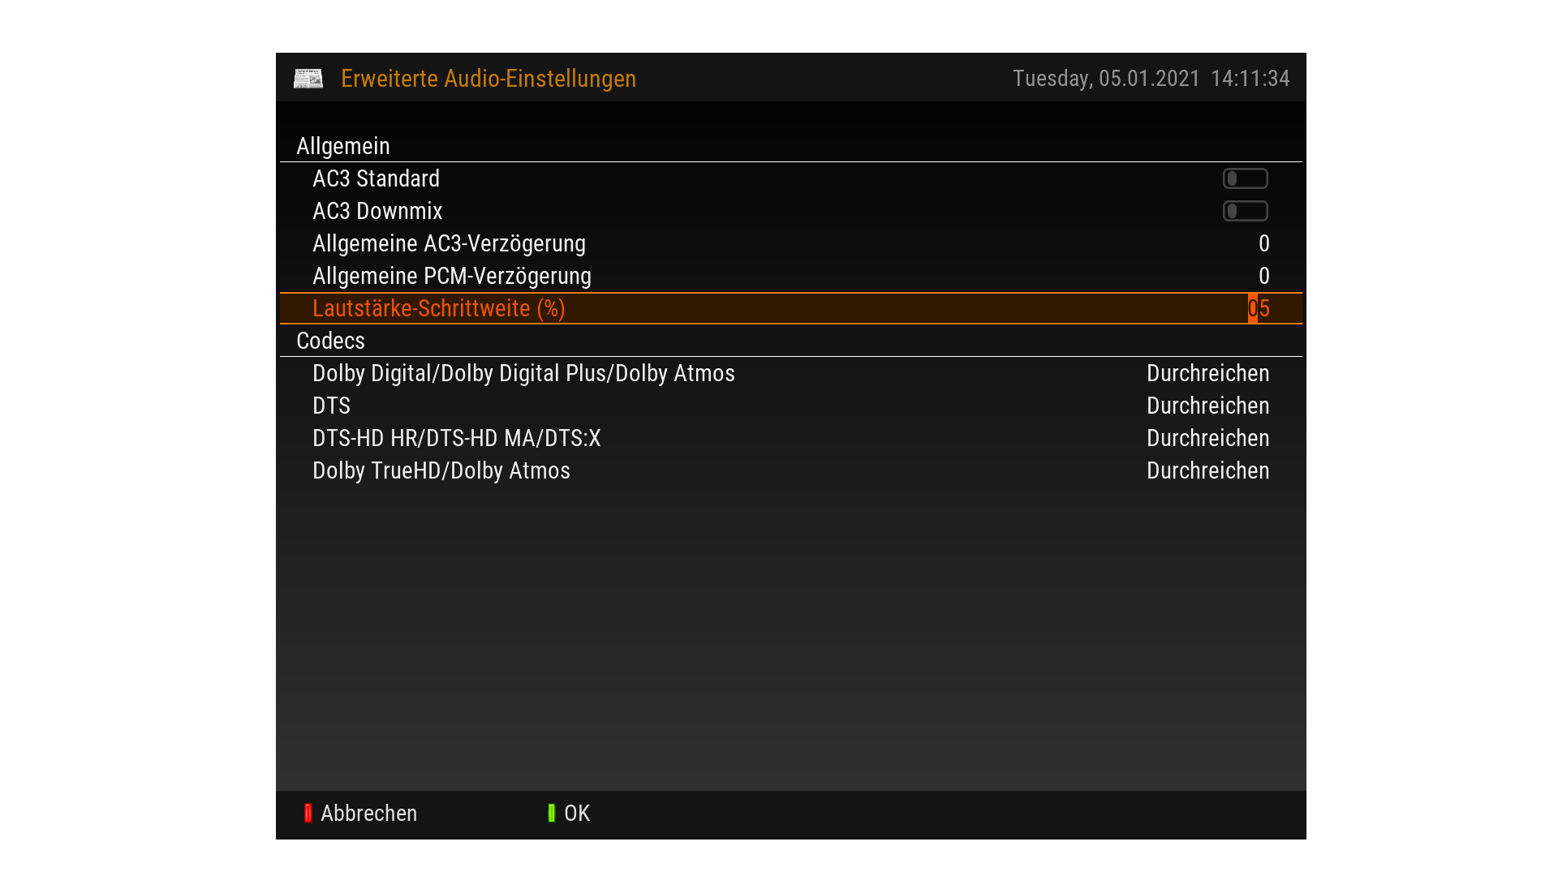Click the Lautstärke-Schrittweite value field 05

click(x=1259, y=308)
